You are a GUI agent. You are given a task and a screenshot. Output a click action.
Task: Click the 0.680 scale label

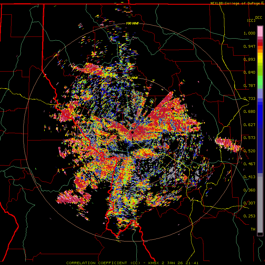pos(249,112)
